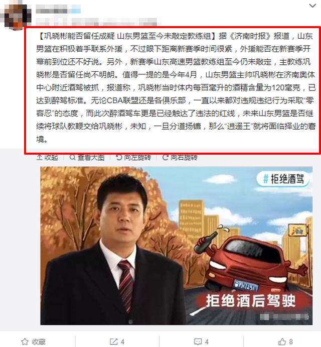The image size is (321, 347).
Task: Click the repost share icon
Action: [x=114, y=341]
